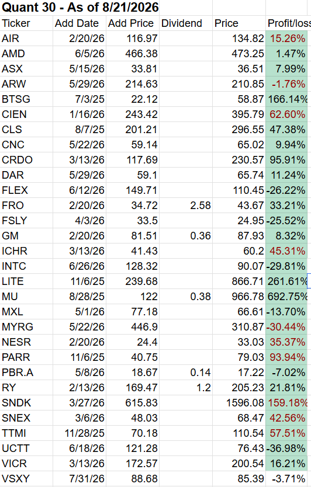Select the Add Date header cell

pos(80,23)
